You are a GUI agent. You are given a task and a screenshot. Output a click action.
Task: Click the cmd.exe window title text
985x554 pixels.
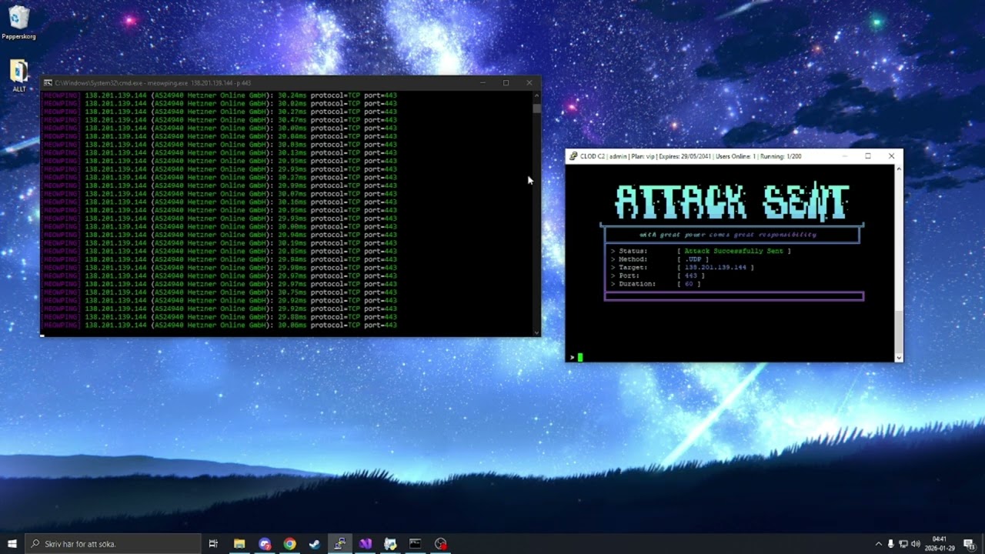(x=153, y=83)
